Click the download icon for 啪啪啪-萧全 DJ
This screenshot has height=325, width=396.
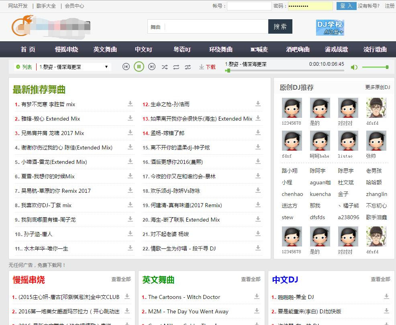pos(386,297)
